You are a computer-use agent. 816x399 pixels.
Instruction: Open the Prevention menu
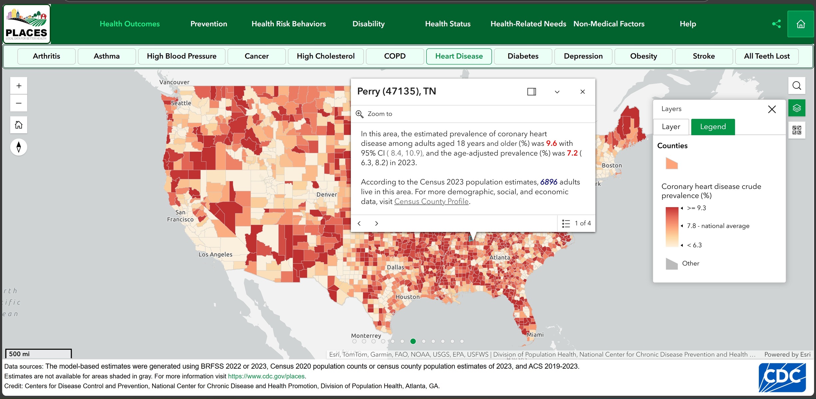point(208,24)
